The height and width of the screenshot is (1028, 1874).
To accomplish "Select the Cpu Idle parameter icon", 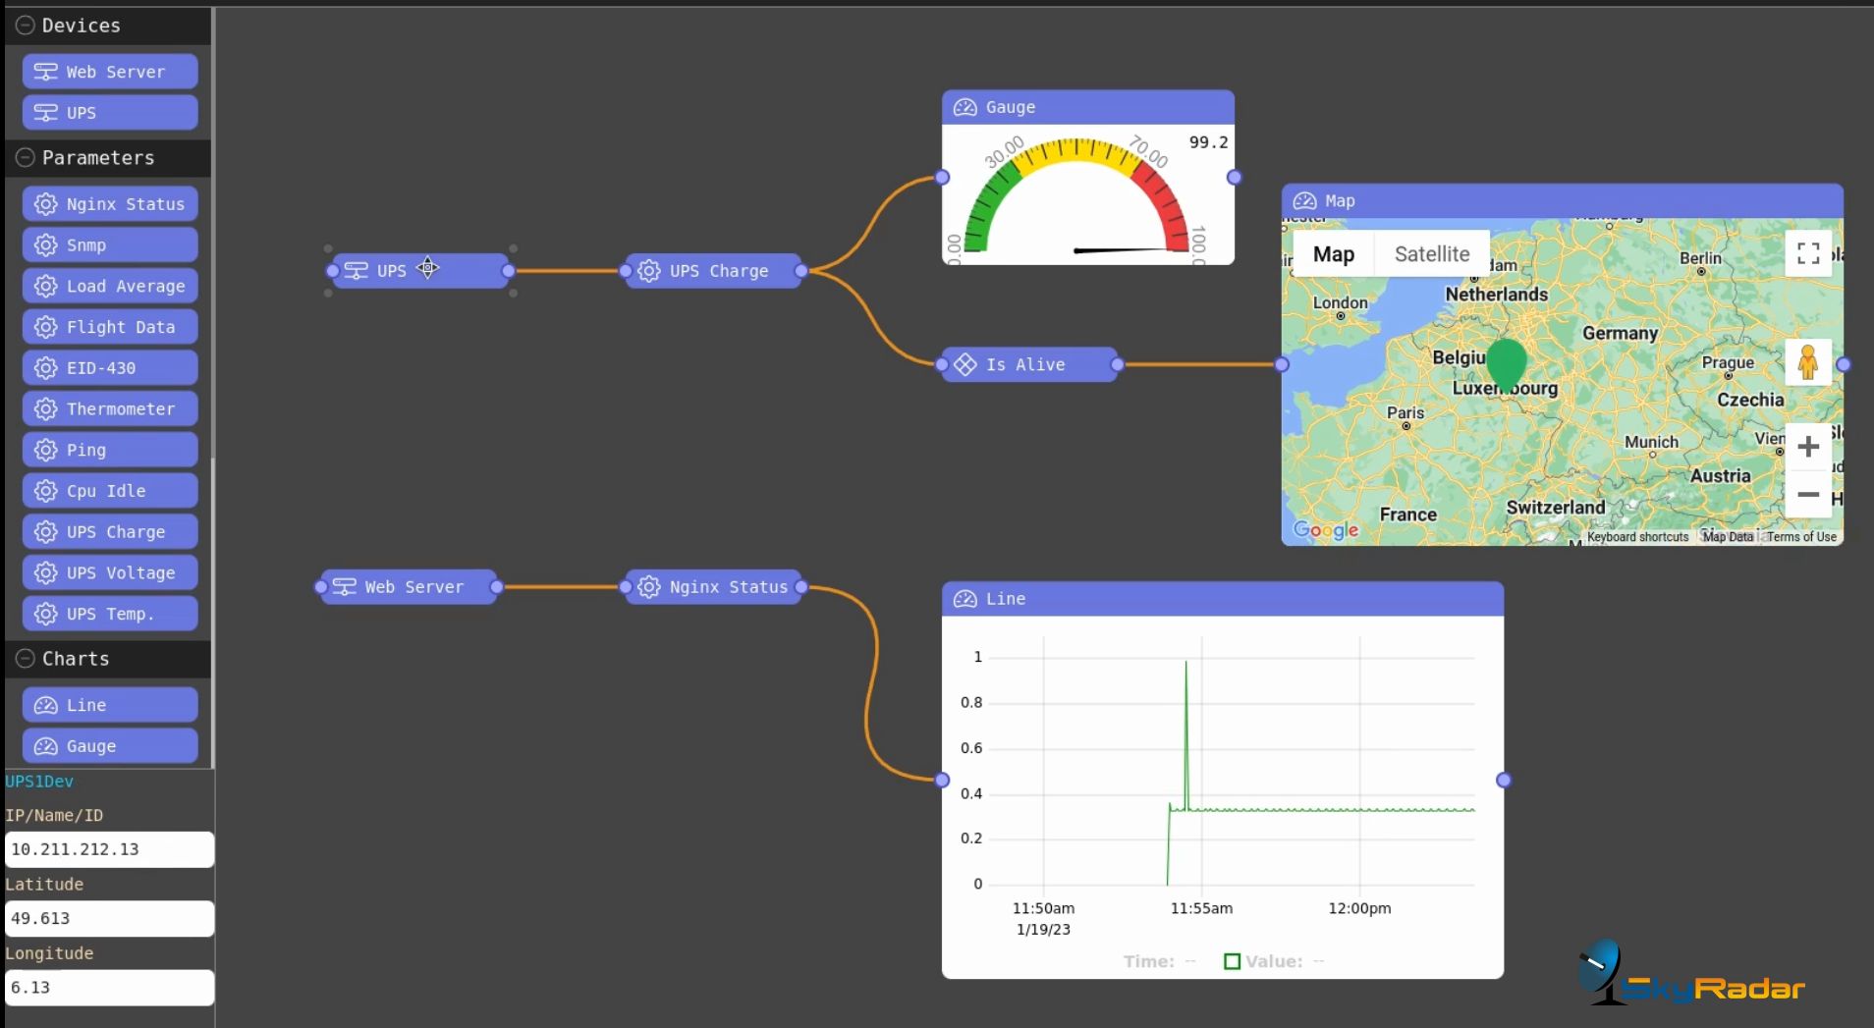I will pos(46,490).
